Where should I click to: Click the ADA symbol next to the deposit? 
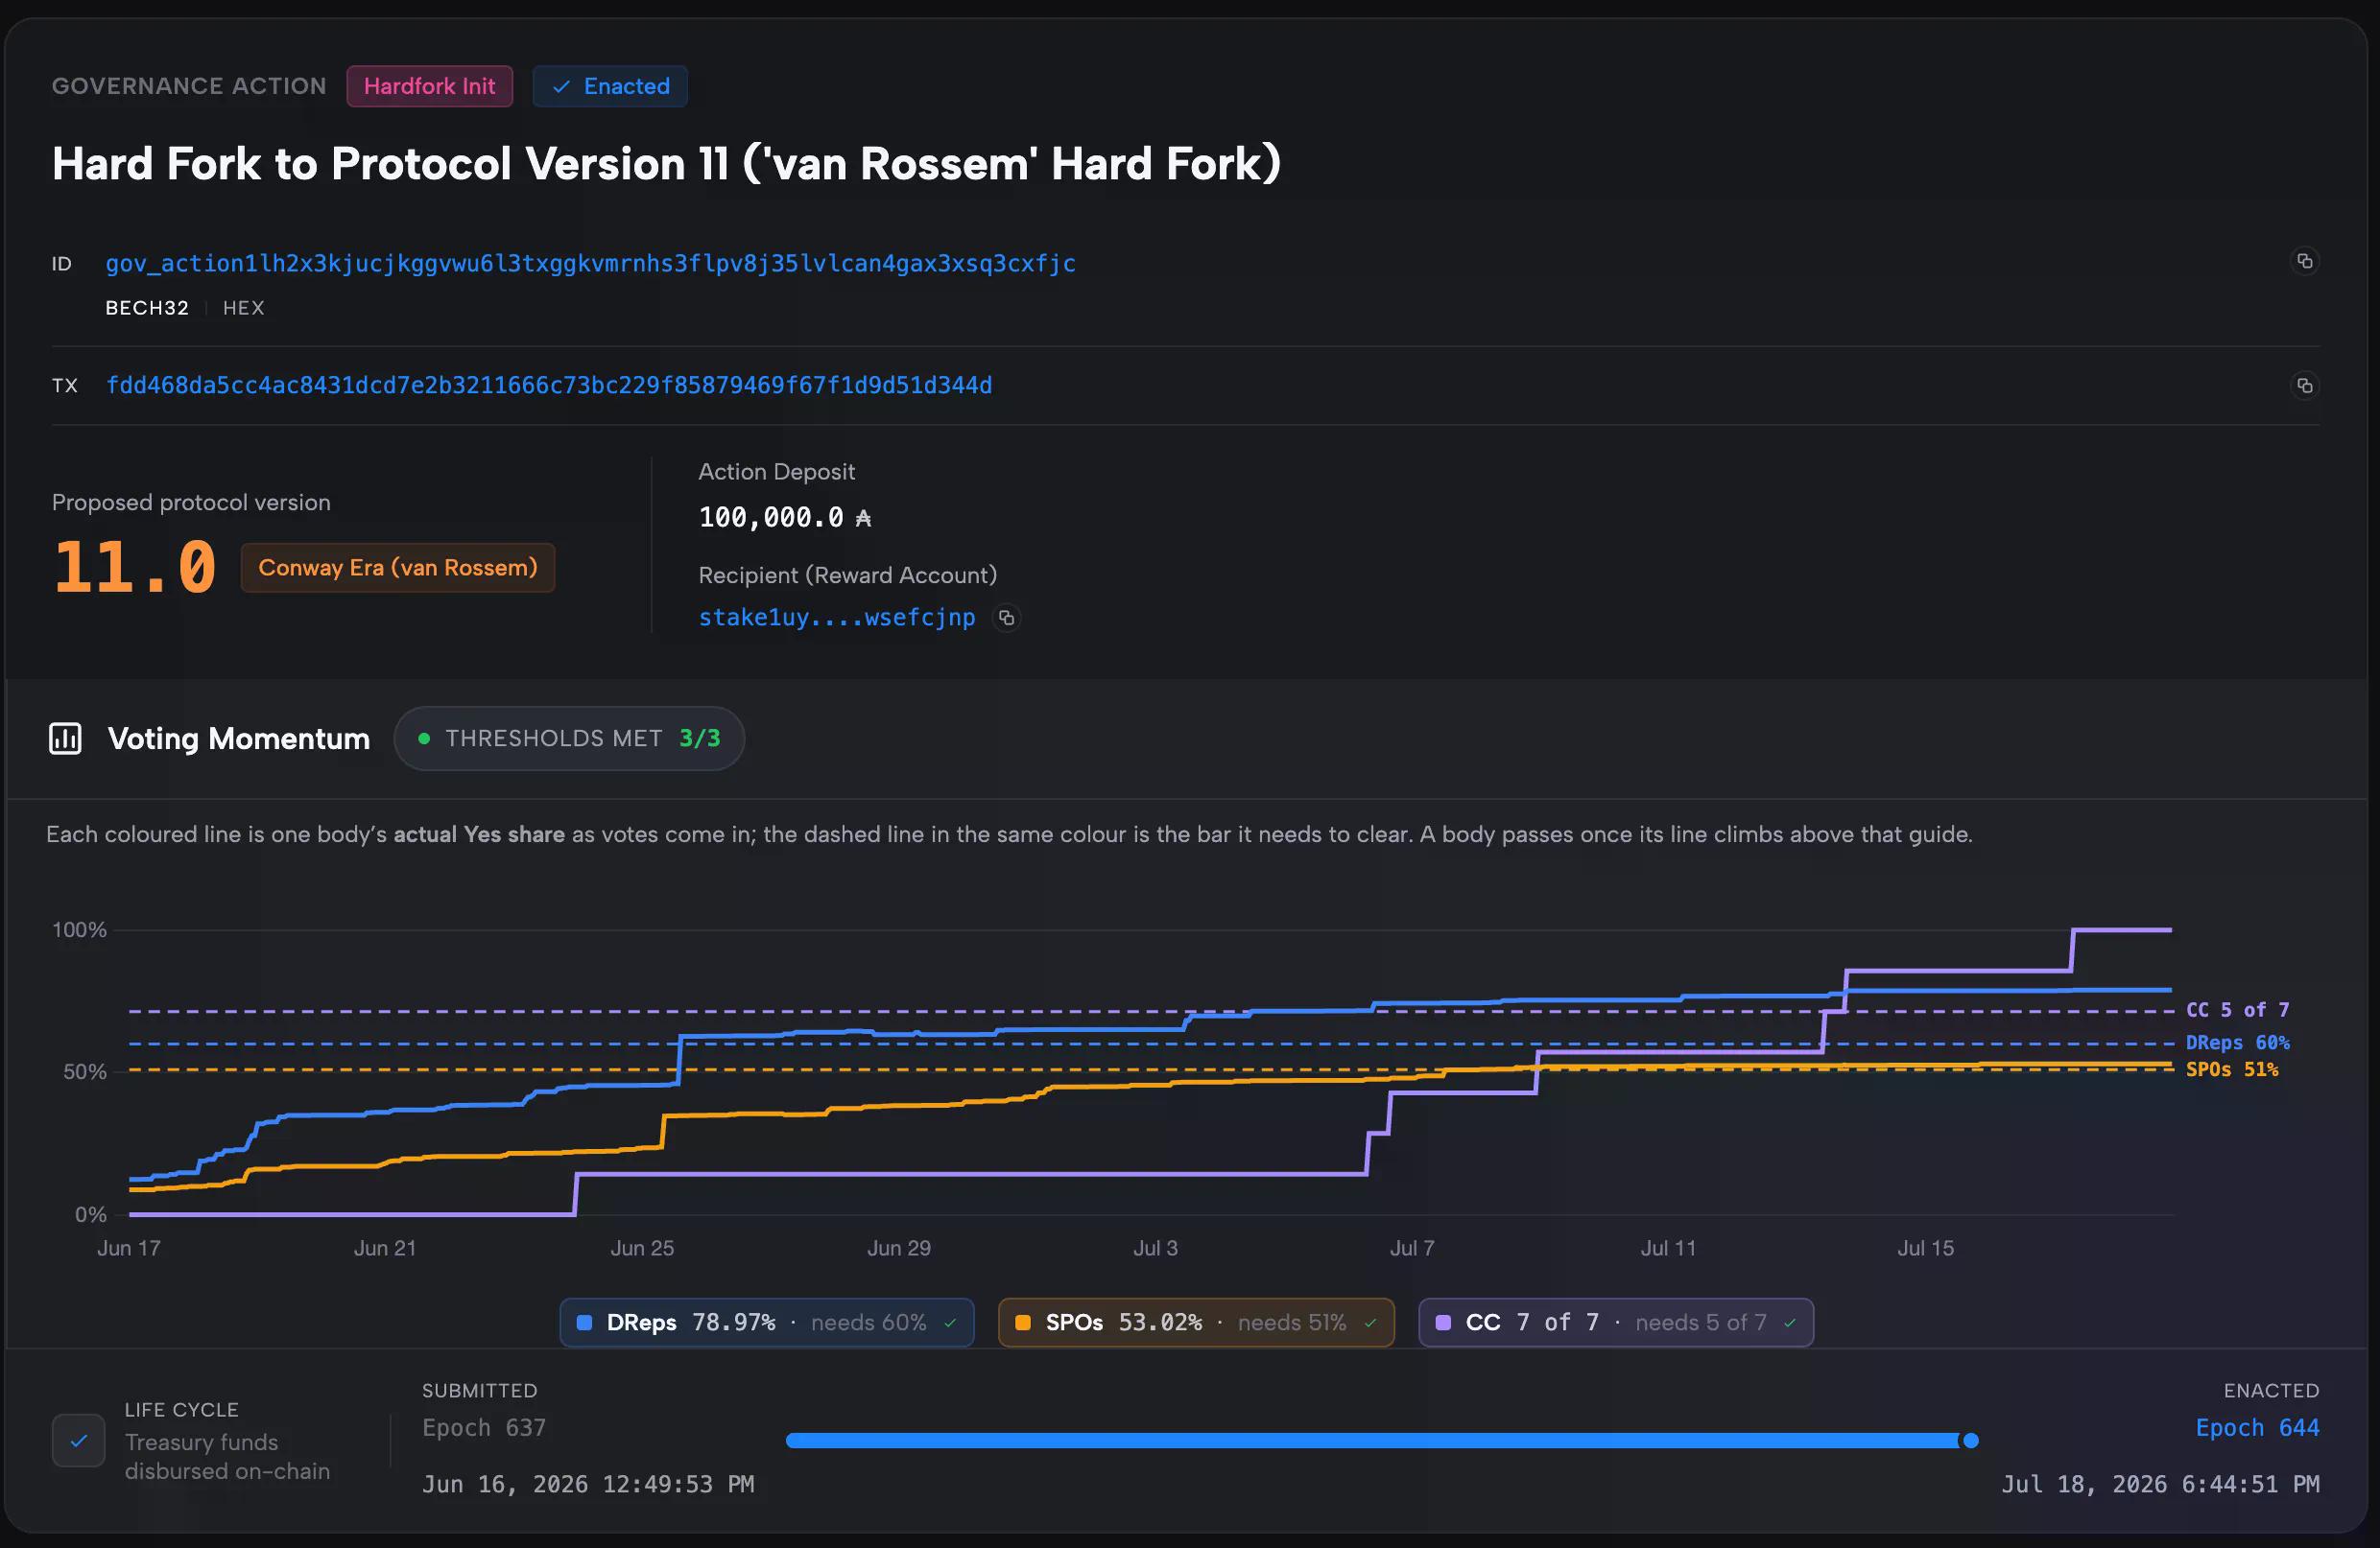point(863,518)
